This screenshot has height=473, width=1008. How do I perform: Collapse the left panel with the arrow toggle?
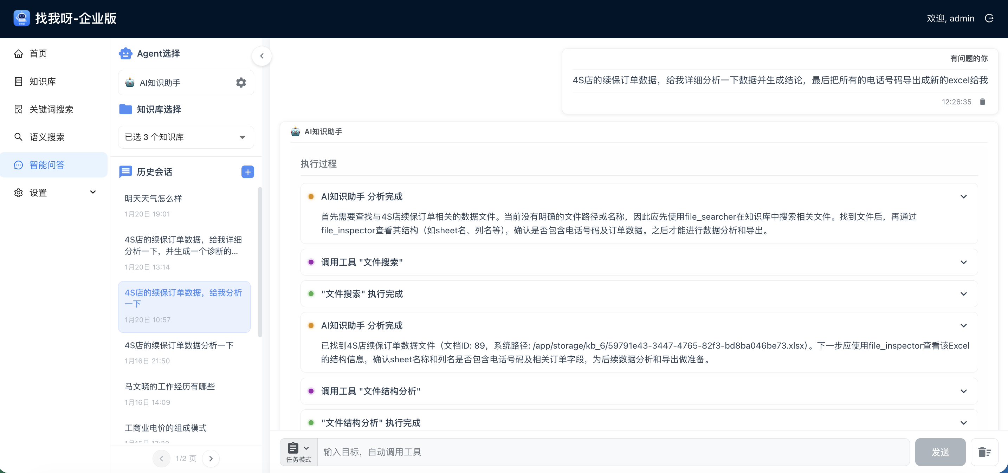[262, 56]
